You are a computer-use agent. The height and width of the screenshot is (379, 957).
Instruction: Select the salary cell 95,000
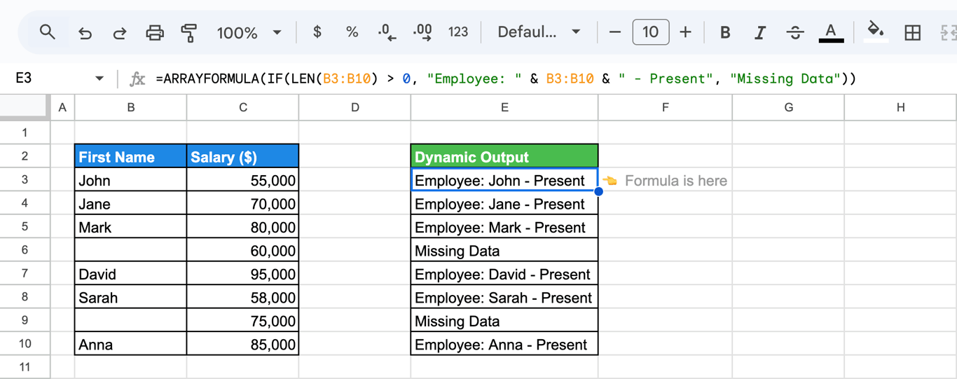(x=242, y=274)
